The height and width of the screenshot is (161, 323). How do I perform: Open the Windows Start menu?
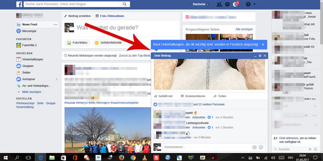pyautogui.click(x=6, y=158)
